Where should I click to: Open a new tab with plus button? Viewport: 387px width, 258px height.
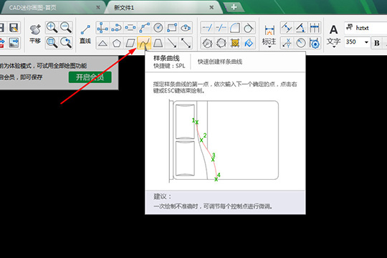pos(234,7)
